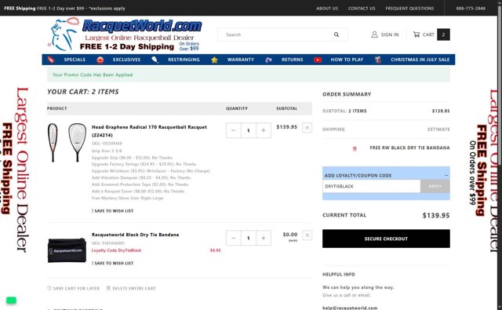Screen dimensions: 502x310
Task: Open the racquet side view thumbnail
Action: click(x=53, y=142)
